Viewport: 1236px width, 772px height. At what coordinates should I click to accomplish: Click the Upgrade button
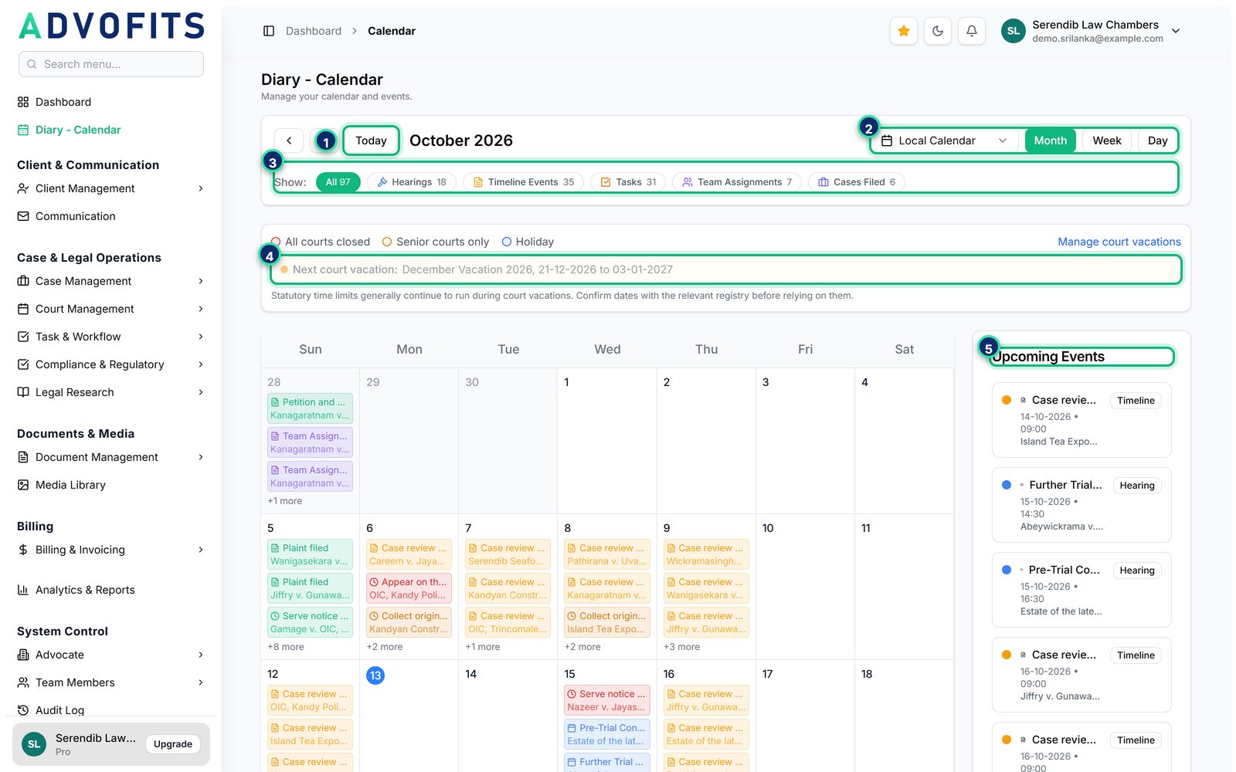pos(173,744)
